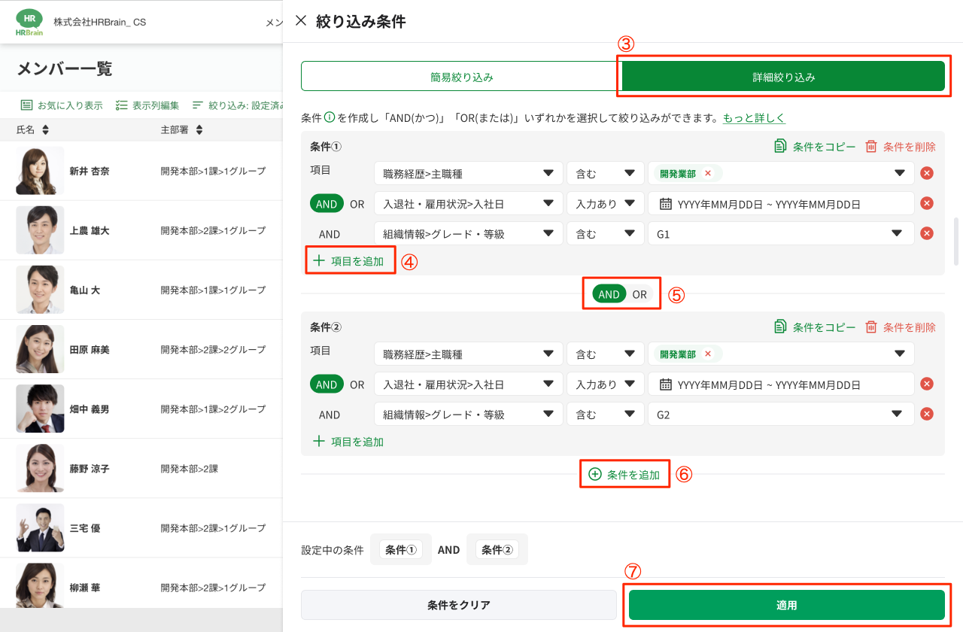Click the panel vertical scrollbar
This screenshot has width=963, height=632.
pyautogui.click(x=956, y=241)
